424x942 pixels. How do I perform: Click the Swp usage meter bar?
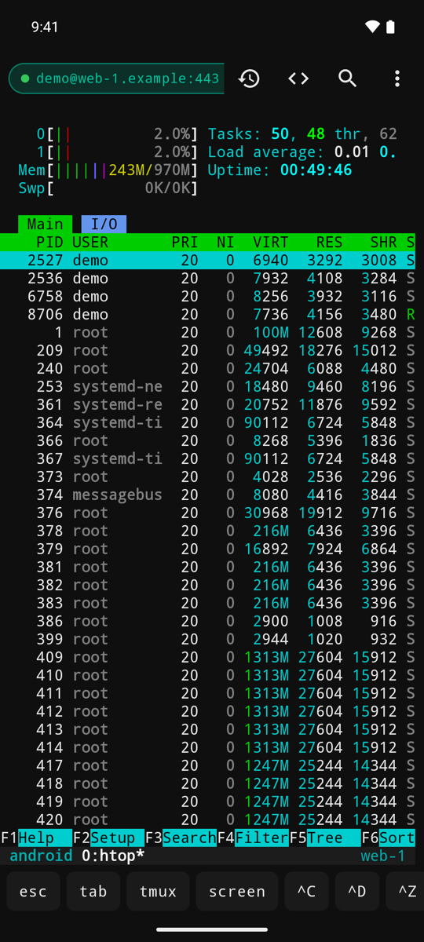point(108,188)
